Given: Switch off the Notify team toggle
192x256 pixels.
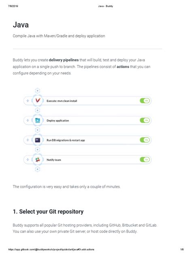Looking at the screenshot, I should tap(145, 160).
